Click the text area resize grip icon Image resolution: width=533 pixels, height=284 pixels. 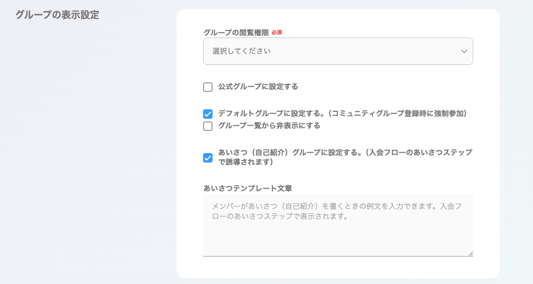[471, 253]
